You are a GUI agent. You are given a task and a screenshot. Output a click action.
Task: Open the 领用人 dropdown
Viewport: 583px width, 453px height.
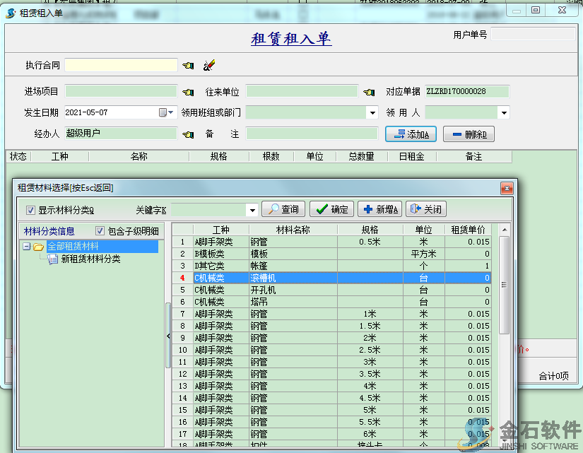pyautogui.click(x=503, y=112)
